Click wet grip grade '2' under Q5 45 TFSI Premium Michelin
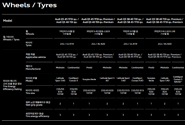185x125 pixels. click(x=107, y=103)
